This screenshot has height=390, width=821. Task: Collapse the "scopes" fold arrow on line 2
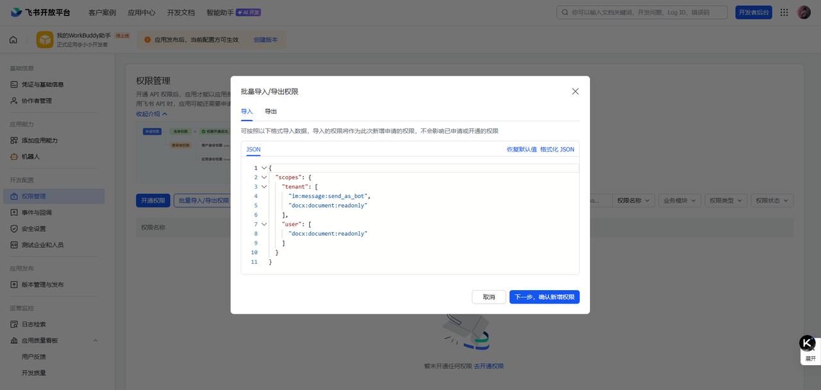[x=264, y=177]
